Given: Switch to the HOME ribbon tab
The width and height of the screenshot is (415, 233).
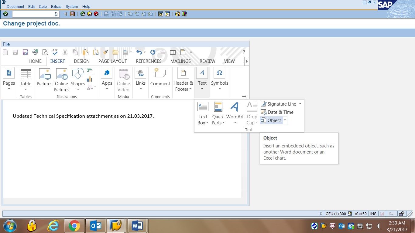Looking at the screenshot, I should click(x=35, y=61).
